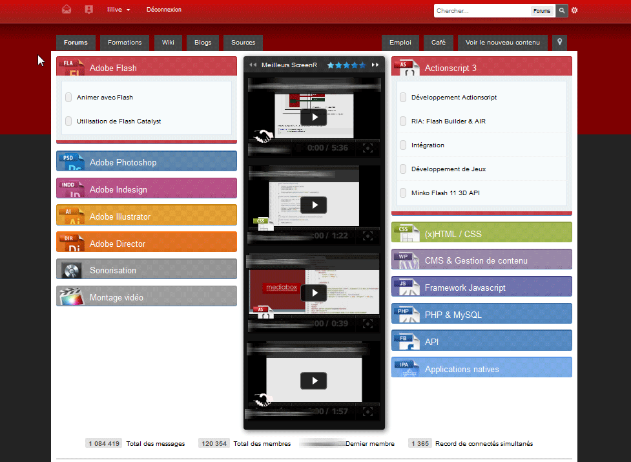Toggle the marker next to Minko Flash 11 3D API
This screenshot has width=631, height=462.
click(403, 193)
